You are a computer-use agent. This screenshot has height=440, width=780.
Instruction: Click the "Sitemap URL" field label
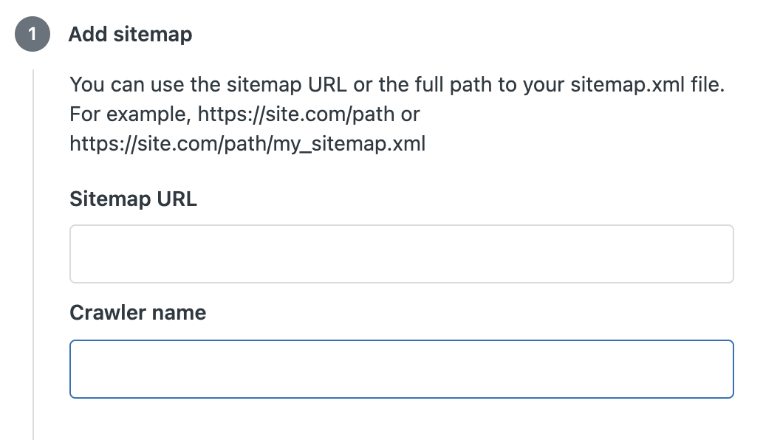click(x=133, y=199)
